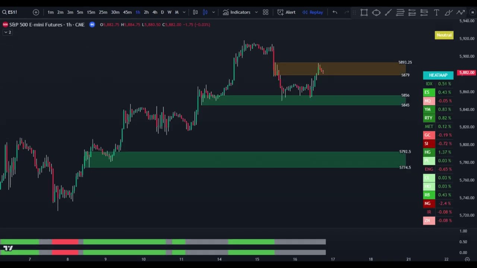
Task: Click the bar style icon
Action: click(195, 12)
